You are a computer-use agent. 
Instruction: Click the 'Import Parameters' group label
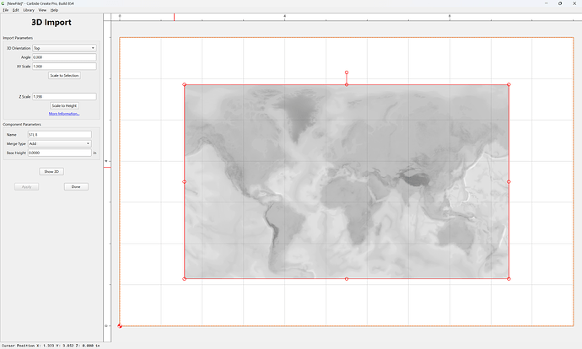18,38
